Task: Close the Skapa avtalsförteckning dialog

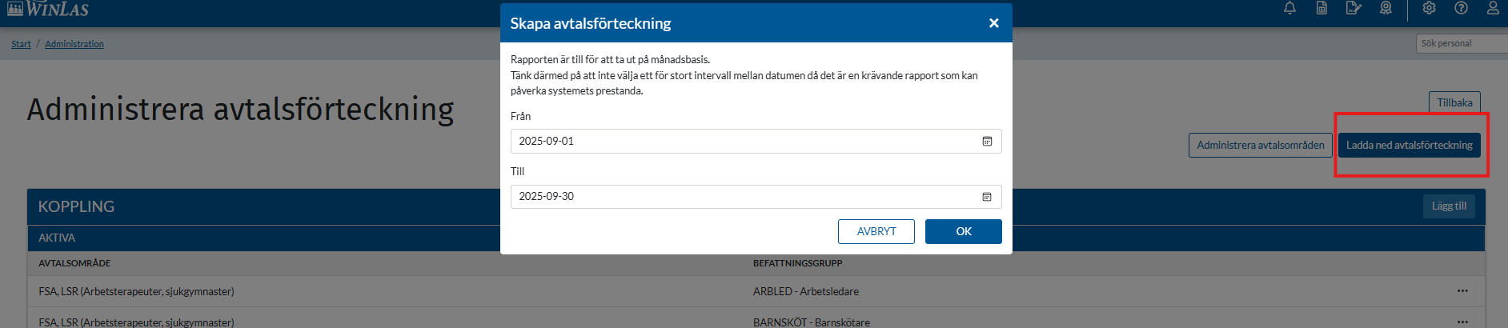Action: pyautogui.click(x=993, y=23)
